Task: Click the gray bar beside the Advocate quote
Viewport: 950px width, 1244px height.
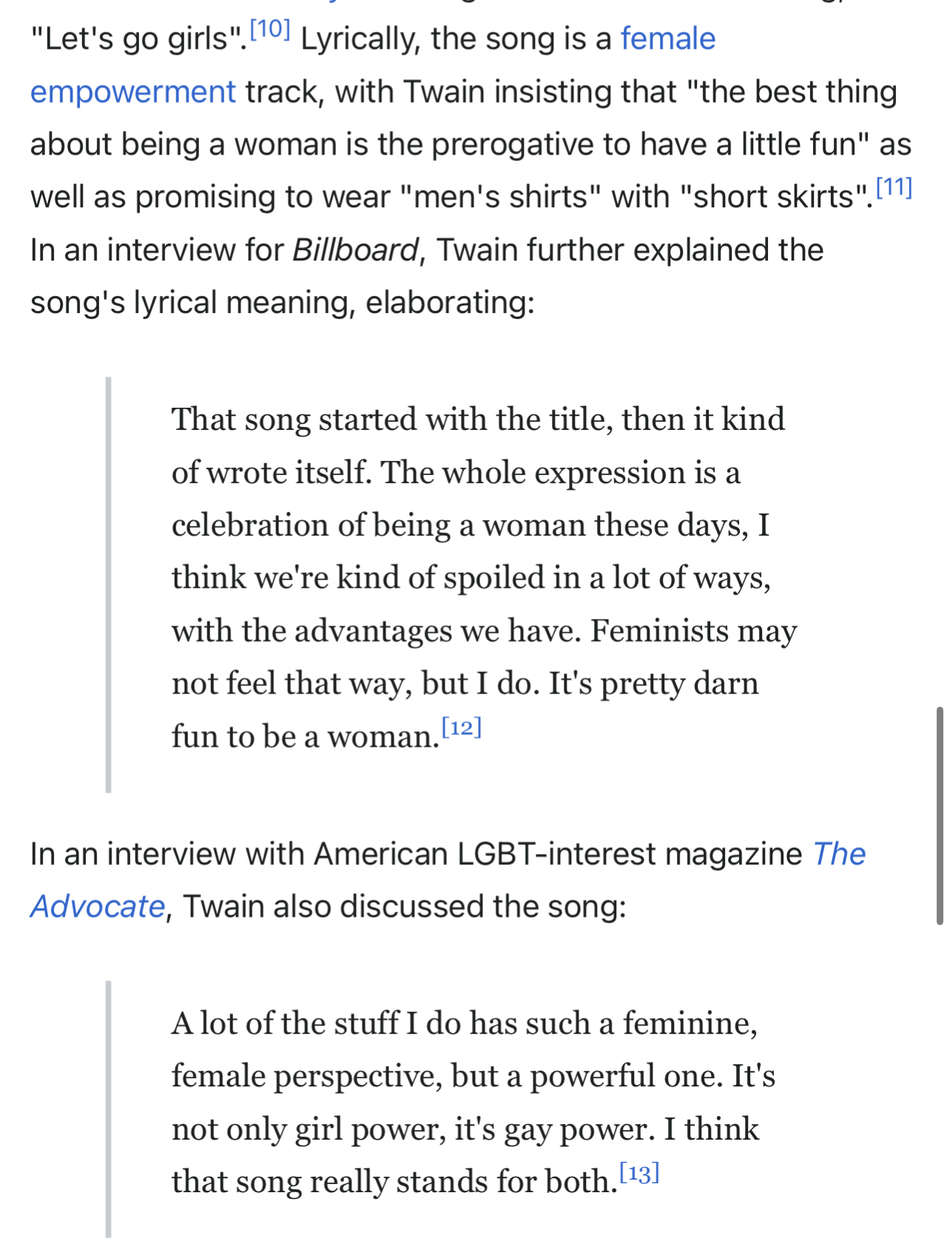Action: (109, 1109)
